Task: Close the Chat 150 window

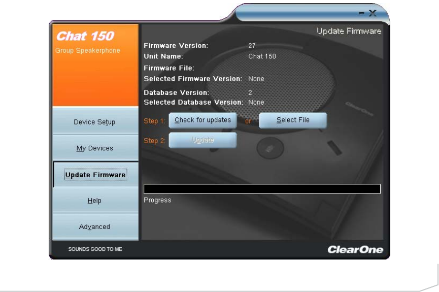Action: pos(373,13)
